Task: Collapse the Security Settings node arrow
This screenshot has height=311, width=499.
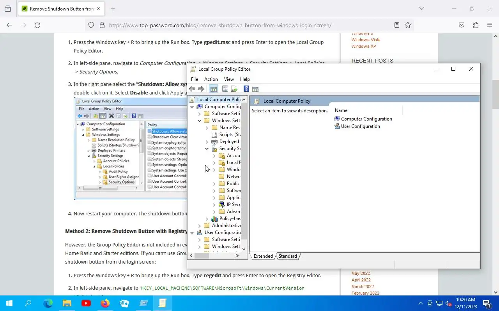Action: (x=207, y=149)
